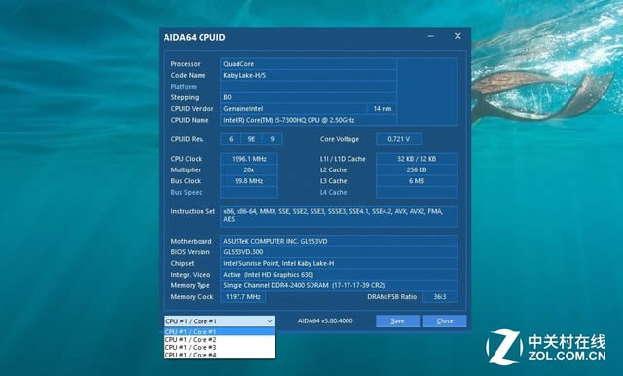The image size is (623, 376).
Task: Select CPU #1 / Core #4 option
Action: click(219, 355)
